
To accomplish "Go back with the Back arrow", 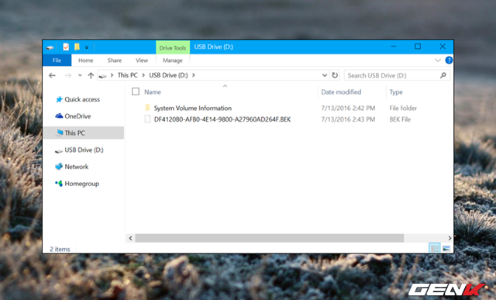I will coord(52,75).
